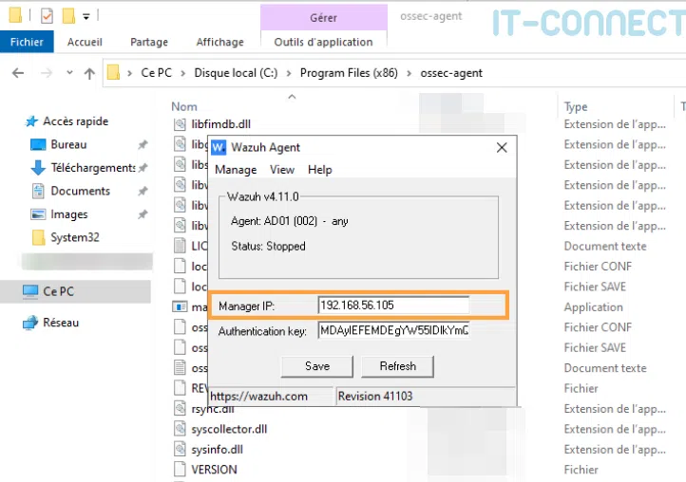Click Disque local (C:) breadcrumb
686x482 pixels.
236,73
